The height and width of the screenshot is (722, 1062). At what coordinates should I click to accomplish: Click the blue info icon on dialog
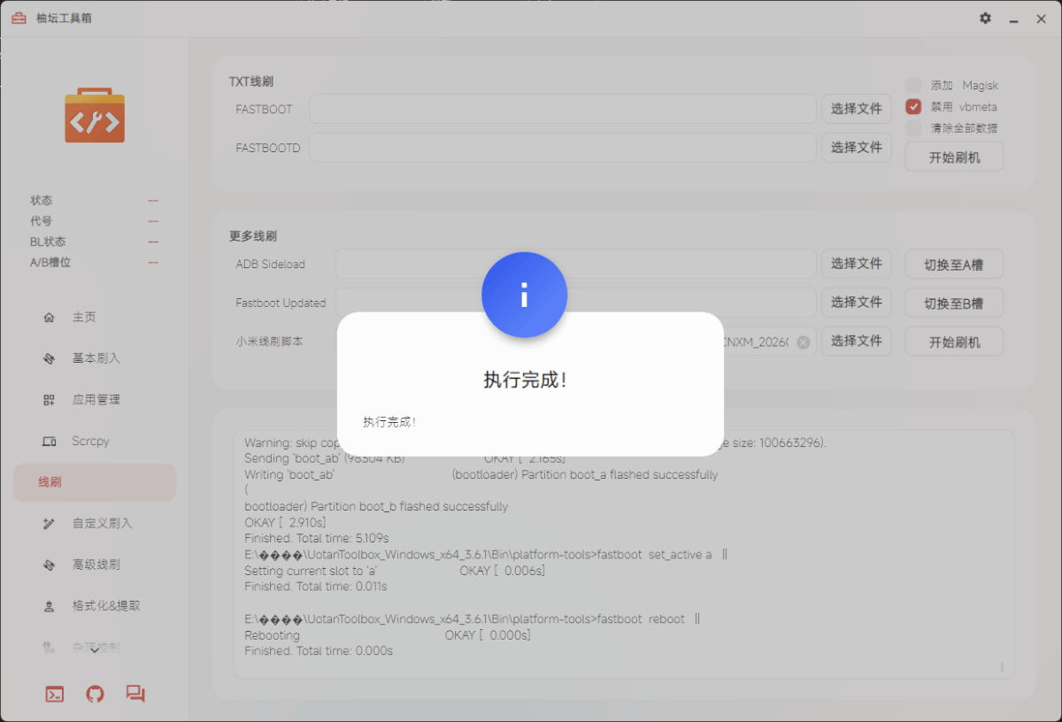click(x=524, y=295)
